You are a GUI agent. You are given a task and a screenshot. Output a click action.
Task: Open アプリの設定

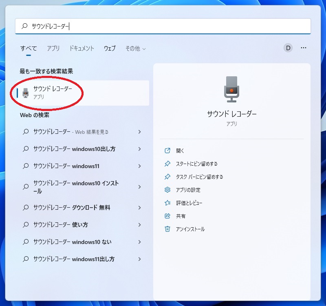(188, 190)
